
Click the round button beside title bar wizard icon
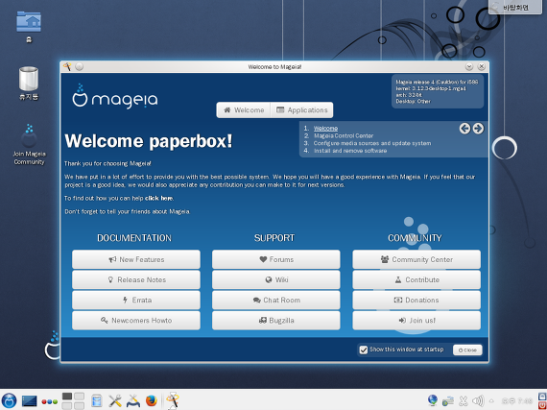pos(80,66)
